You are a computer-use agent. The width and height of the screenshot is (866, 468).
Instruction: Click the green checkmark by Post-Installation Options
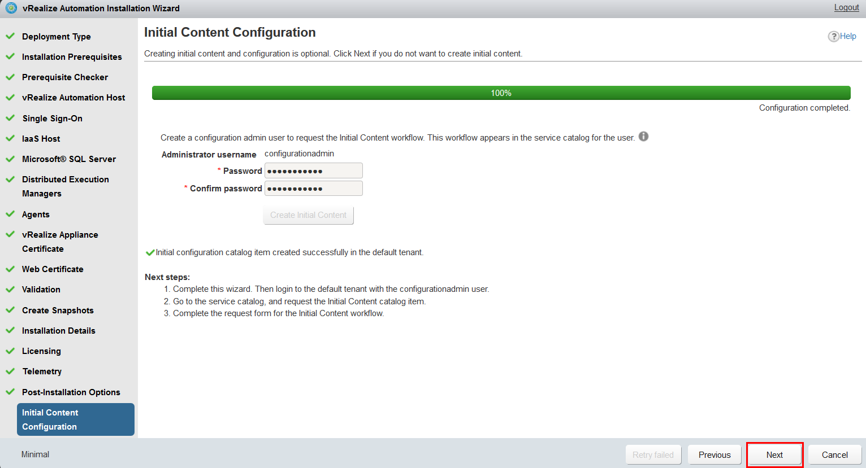(10, 392)
